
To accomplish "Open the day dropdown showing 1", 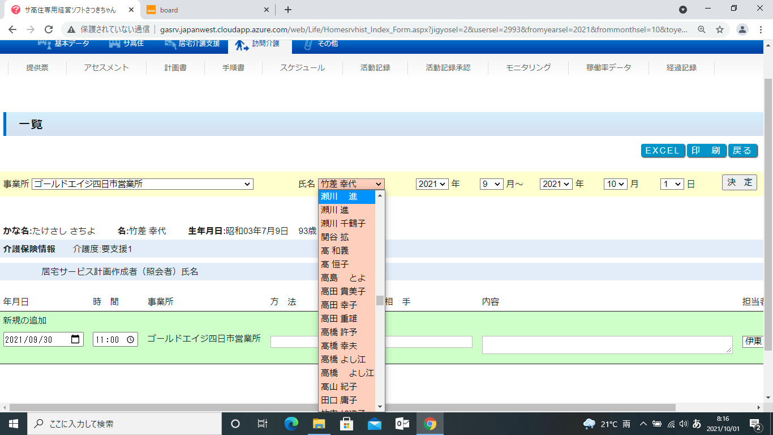I will point(672,184).
